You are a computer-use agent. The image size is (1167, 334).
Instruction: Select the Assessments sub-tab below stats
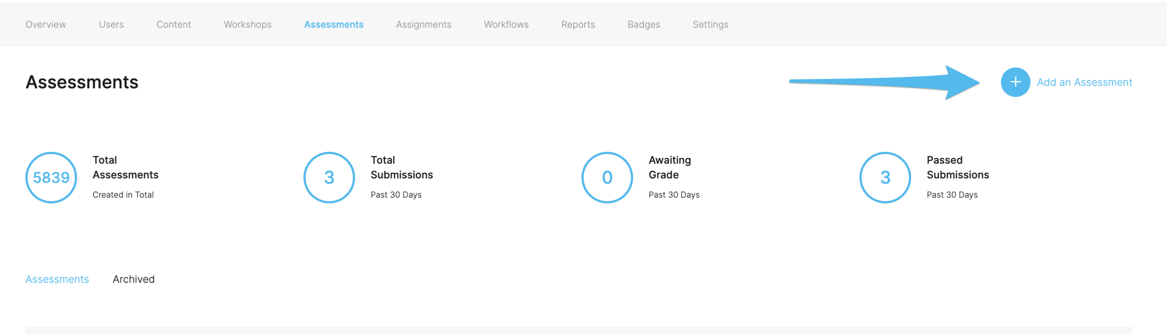[57, 279]
